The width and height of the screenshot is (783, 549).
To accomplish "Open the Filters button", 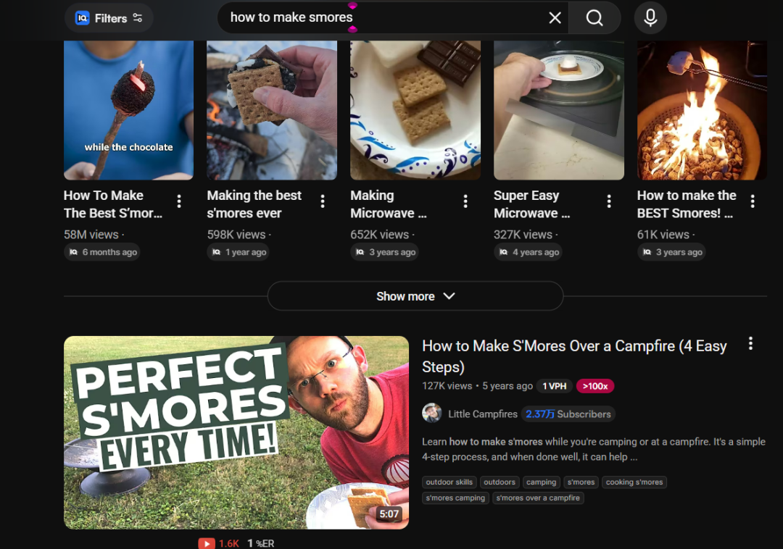I will pos(109,18).
